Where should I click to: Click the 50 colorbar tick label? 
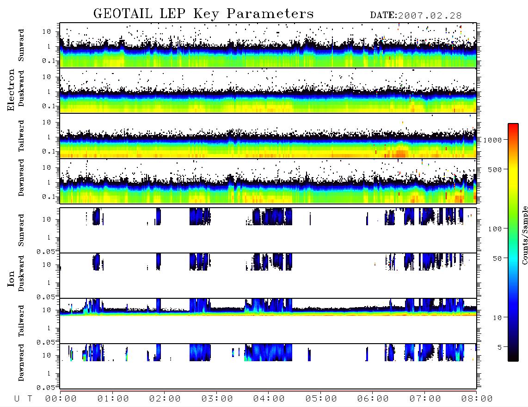click(497, 259)
